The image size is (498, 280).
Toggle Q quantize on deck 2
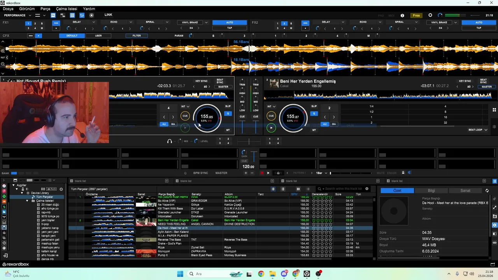tap(314, 114)
